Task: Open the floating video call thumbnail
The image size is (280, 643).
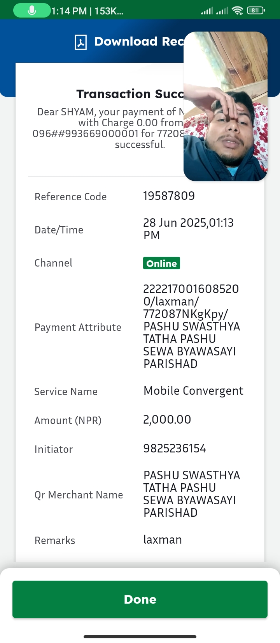Action: pos(226,106)
